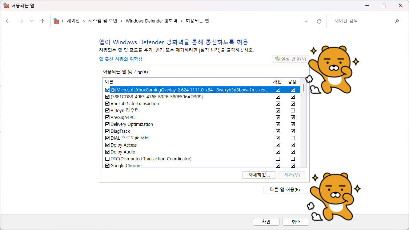409x230 pixels.
Task: Sort by the 이름 column header
Action: tap(186, 82)
